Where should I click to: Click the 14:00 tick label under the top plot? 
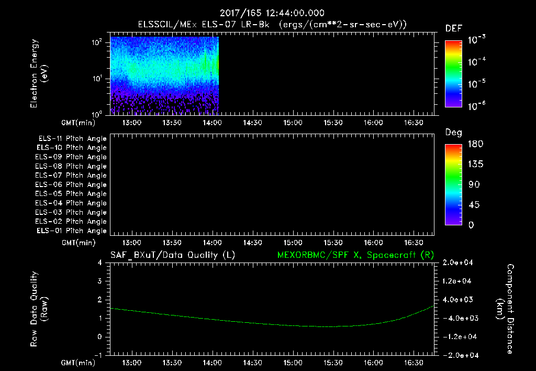coord(213,123)
